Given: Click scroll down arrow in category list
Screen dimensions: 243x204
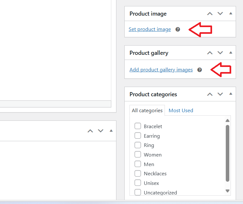Looking at the screenshot, I should pyautogui.click(x=227, y=191).
